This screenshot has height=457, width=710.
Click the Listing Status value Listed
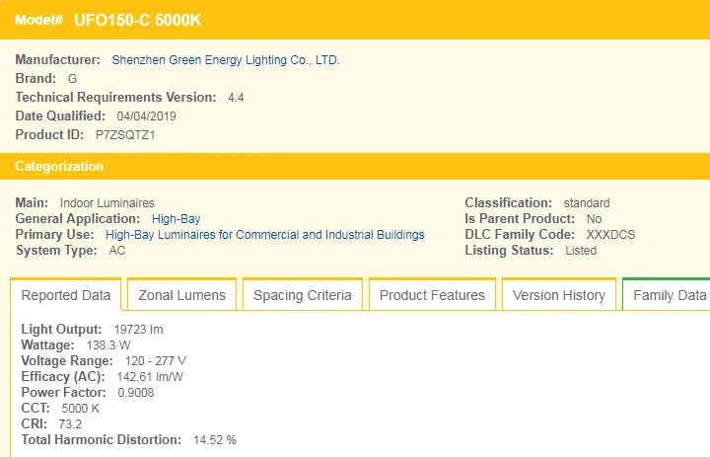tap(581, 251)
